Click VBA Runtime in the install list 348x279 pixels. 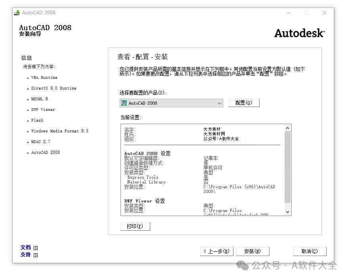[44, 78]
